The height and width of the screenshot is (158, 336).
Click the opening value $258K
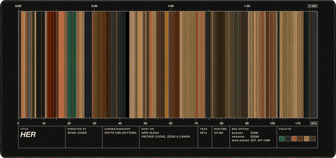[x=255, y=137]
